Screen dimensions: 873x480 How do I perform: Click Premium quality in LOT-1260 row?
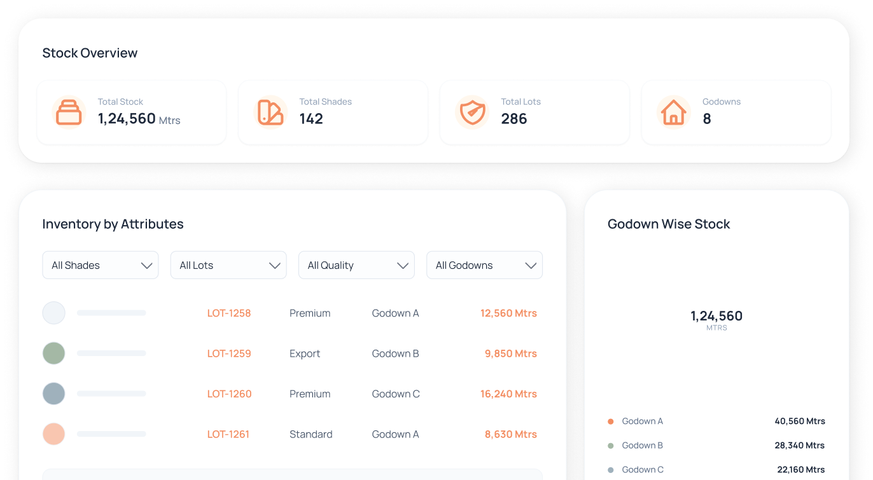pyautogui.click(x=310, y=394)
